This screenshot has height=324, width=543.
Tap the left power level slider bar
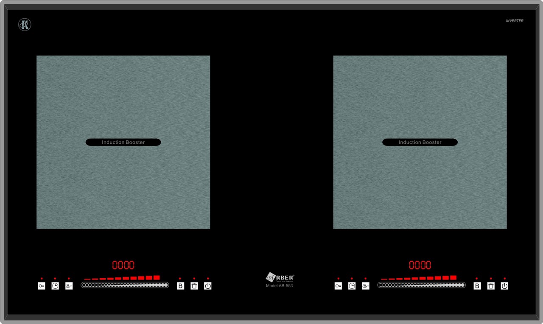[x=125, y=285]
